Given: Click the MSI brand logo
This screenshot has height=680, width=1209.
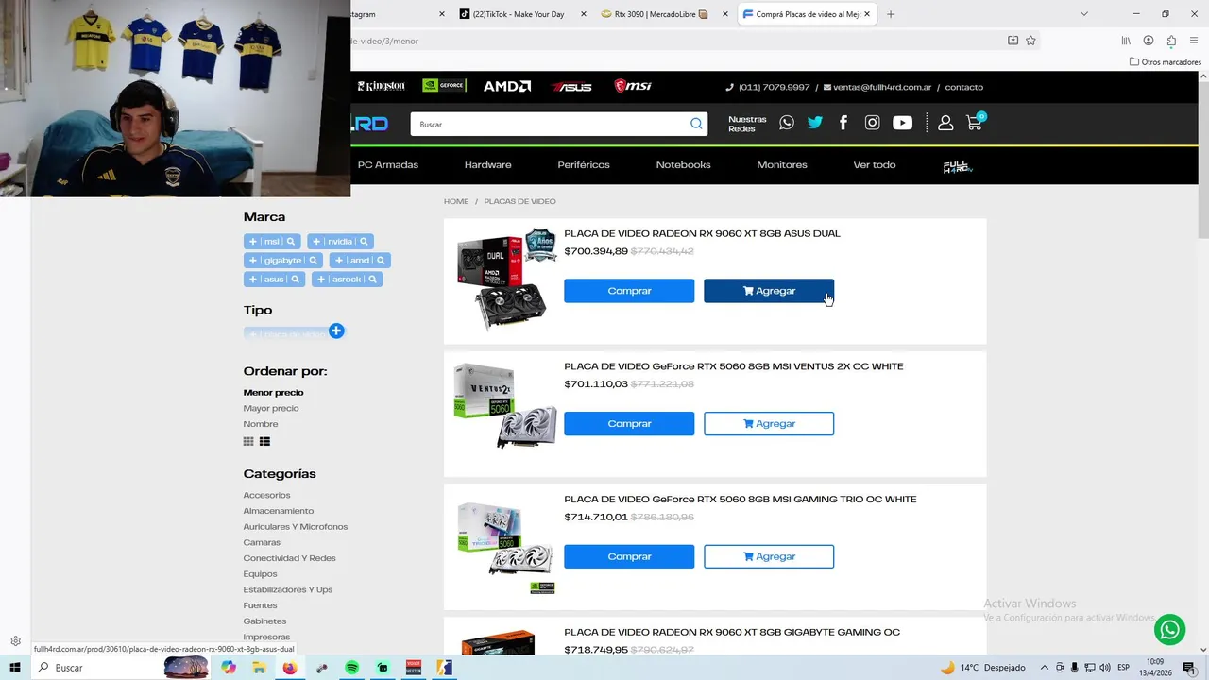Looking at the screenshot, I should pyautogui.click(x=633, y=86).
